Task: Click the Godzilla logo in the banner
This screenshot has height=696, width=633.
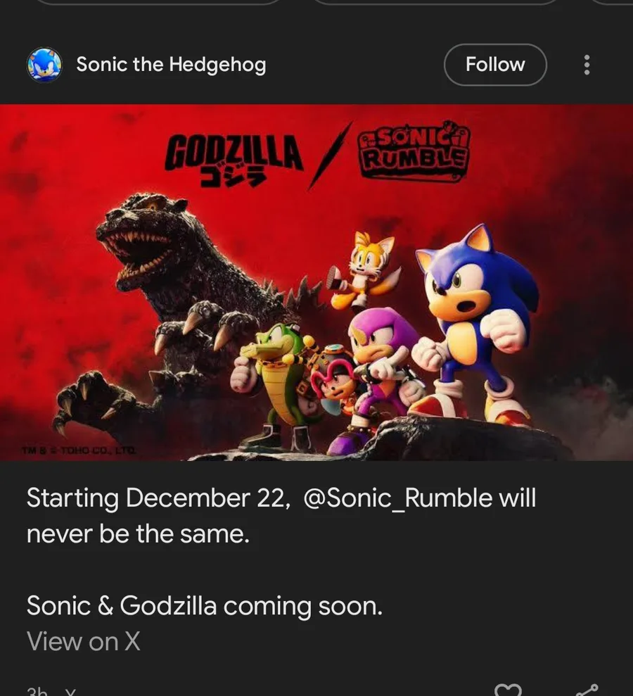Action: coord(234,159)
